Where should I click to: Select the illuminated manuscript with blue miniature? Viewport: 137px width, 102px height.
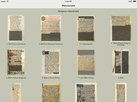[x=86, y=92]
